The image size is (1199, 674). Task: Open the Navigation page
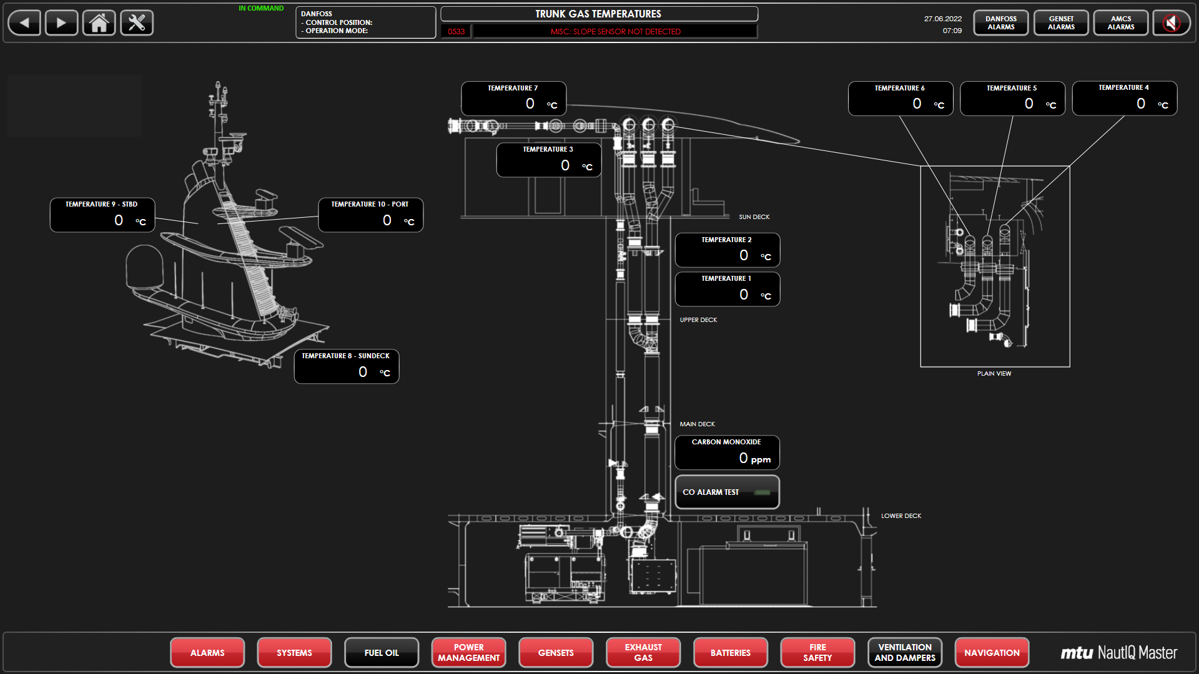pos(992,653)
